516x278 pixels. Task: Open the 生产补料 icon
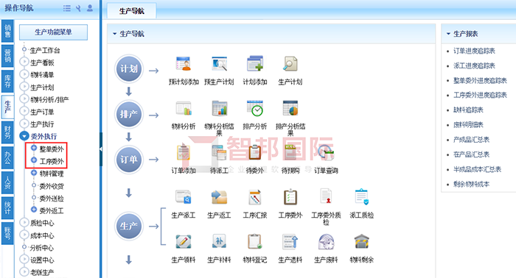pyautogui.click(x=219, y=241)
